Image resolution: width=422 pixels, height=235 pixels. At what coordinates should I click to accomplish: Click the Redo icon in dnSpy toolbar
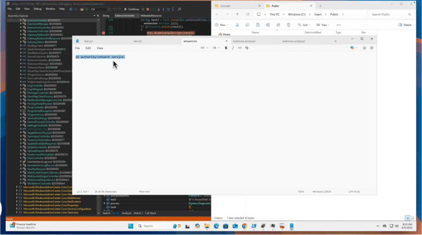tap(119, 9)
